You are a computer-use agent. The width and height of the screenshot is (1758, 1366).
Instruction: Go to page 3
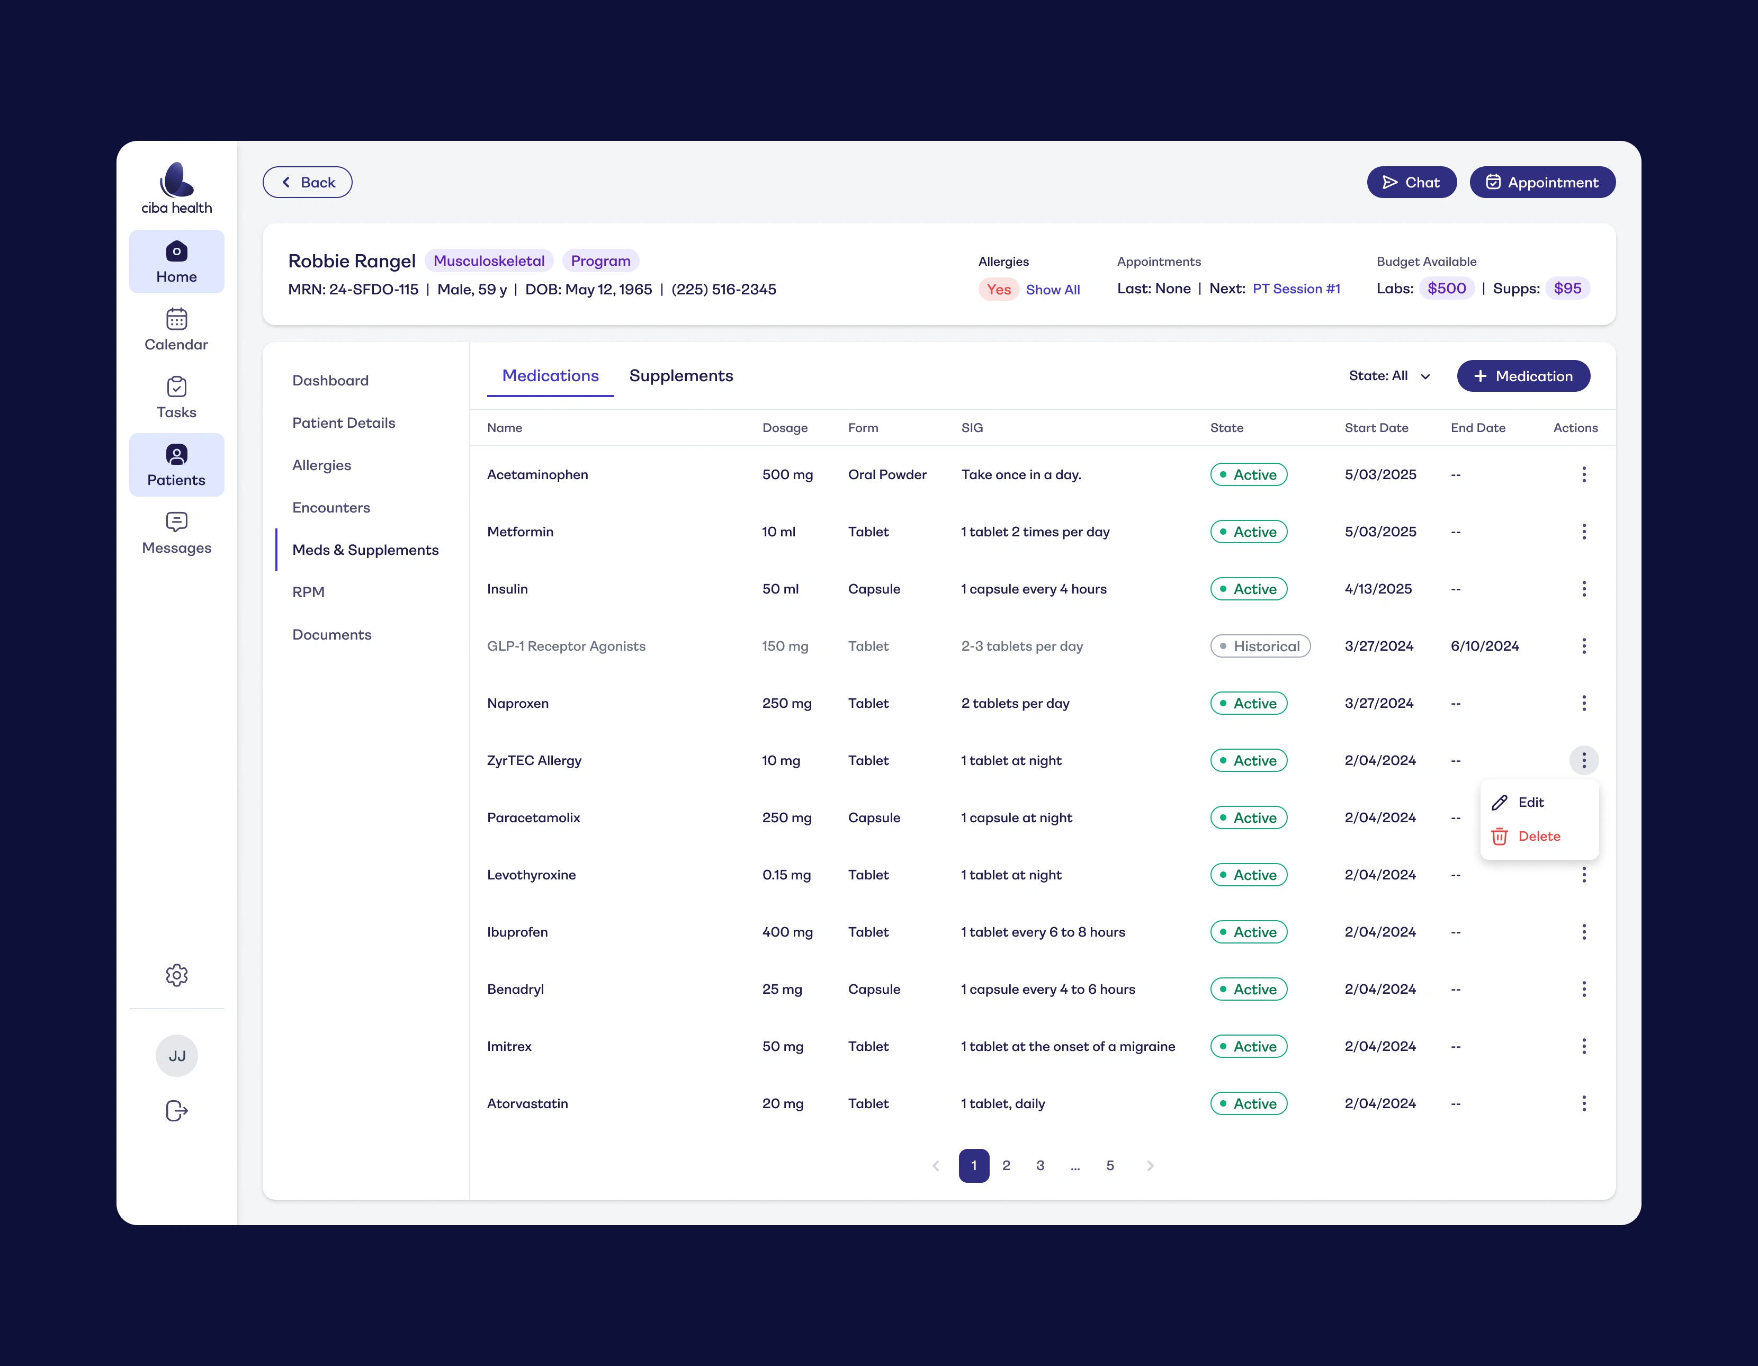(1040, 1165)
